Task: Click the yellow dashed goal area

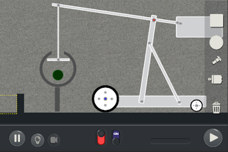Action: click(8, 104)
